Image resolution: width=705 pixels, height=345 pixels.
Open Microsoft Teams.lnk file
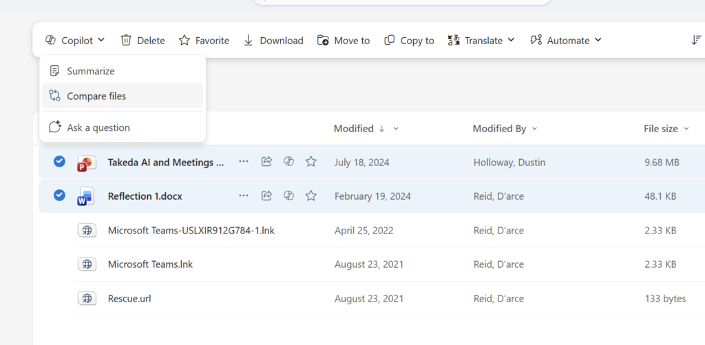(150, 264)
